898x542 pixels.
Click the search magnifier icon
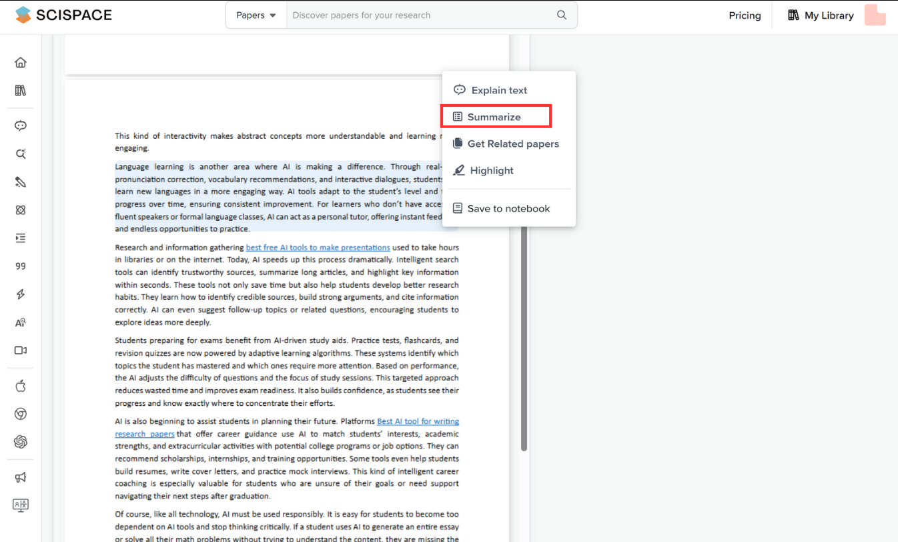[x=562, y=15]
